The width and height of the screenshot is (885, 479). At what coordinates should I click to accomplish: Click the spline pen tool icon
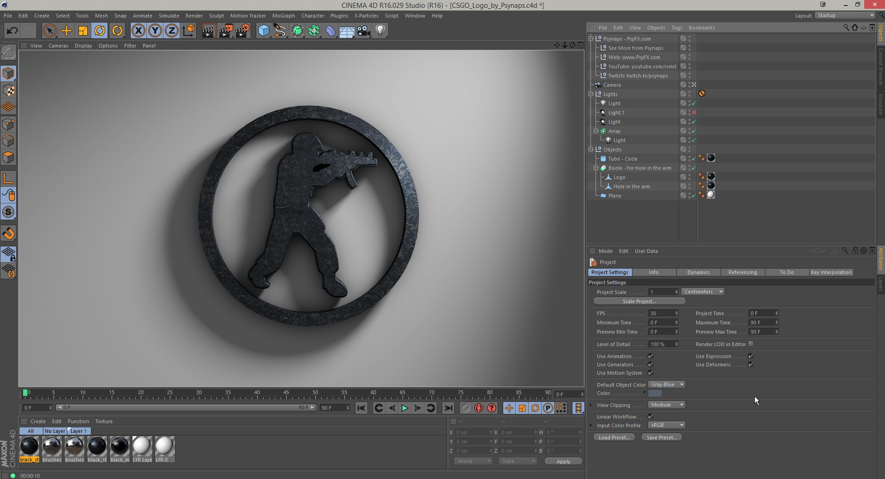[280, 31]
